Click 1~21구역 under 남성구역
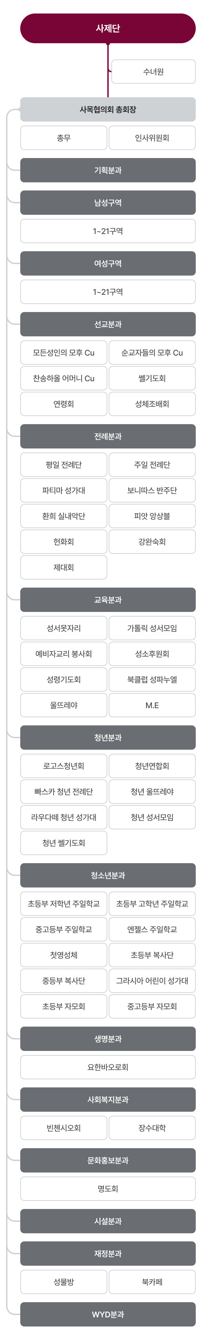 coord(108,231)
